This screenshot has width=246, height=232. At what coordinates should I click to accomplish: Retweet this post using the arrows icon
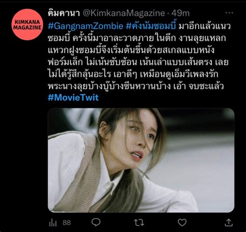pos(139,223)
